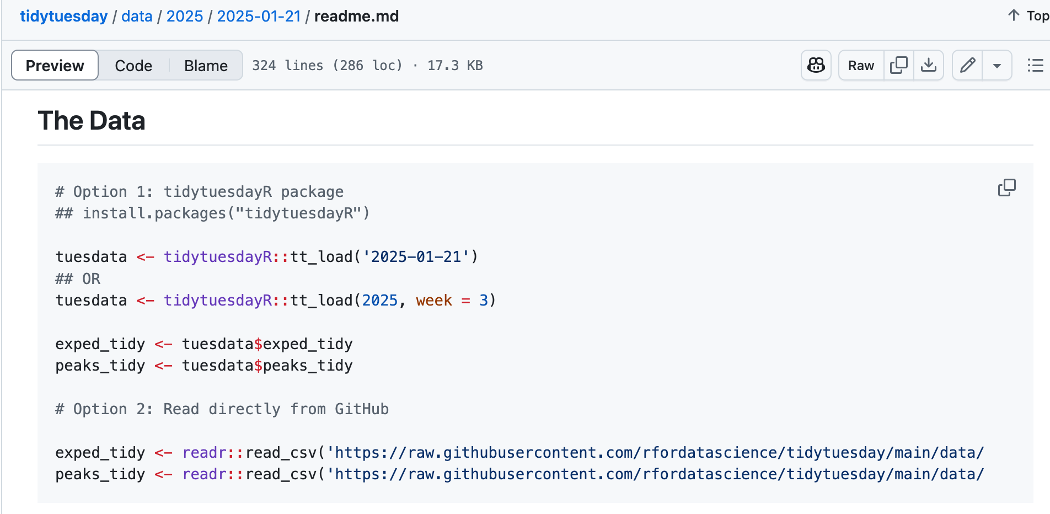Screen dimensions: 1050x514
Task: Open the 2025 folder breadcrumb
Action: click(185, 17)
